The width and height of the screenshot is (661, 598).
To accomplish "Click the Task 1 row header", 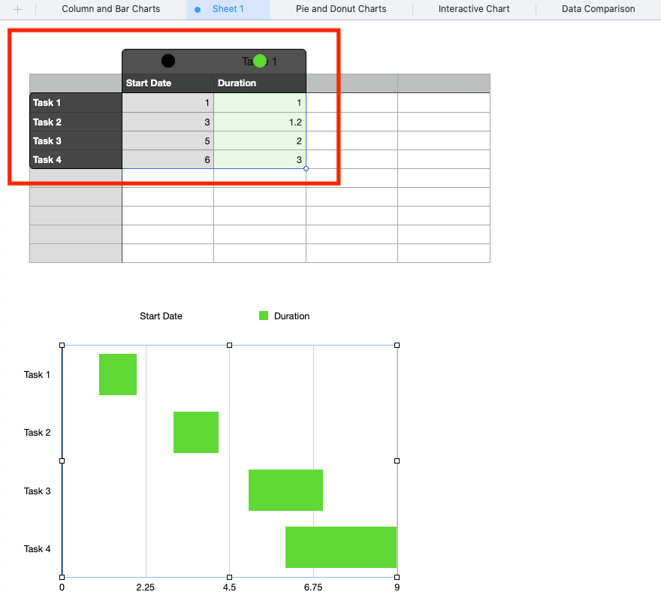I will pos(75,103).
